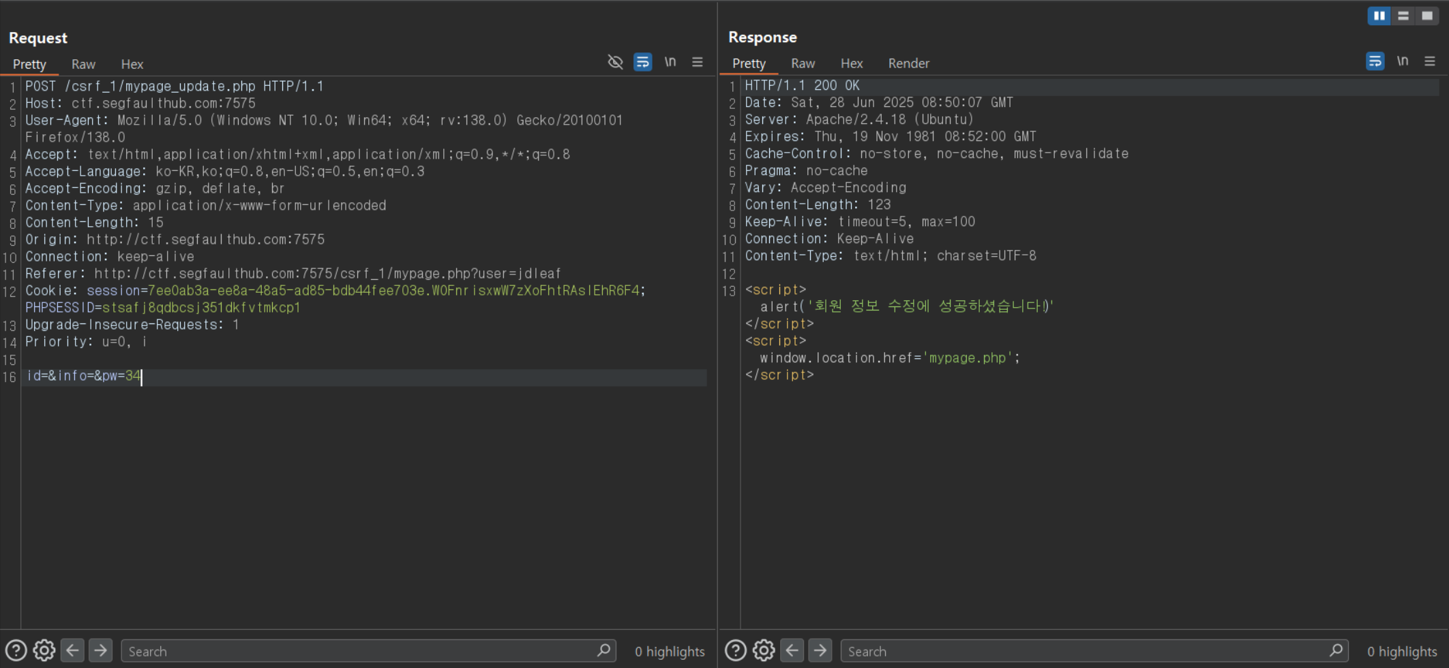The height and width of the screenshot is (668, 1449).
Task: Click the Accept-Language request header line
Action: coord(225,172)
